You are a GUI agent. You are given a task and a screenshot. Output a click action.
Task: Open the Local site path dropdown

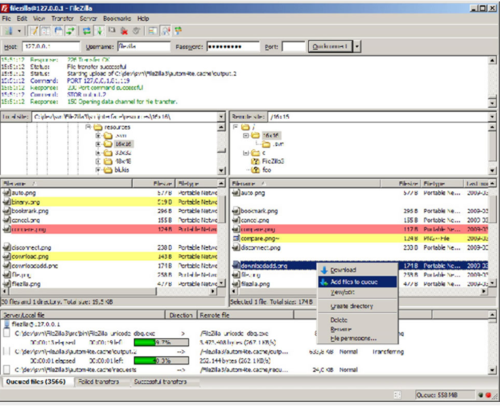(x=221, y=117)
